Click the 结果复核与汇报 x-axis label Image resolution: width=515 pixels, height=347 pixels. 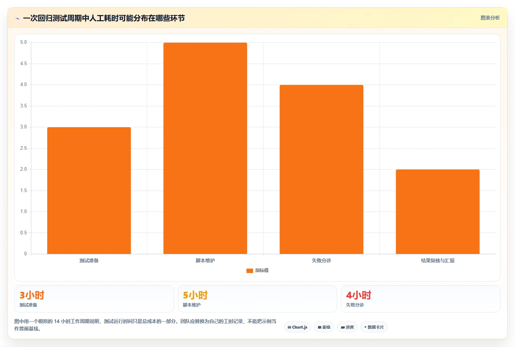[x=438, y=261]
